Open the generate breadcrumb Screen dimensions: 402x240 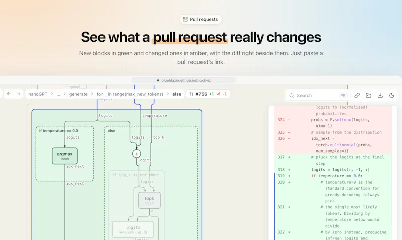click(78, 94)
